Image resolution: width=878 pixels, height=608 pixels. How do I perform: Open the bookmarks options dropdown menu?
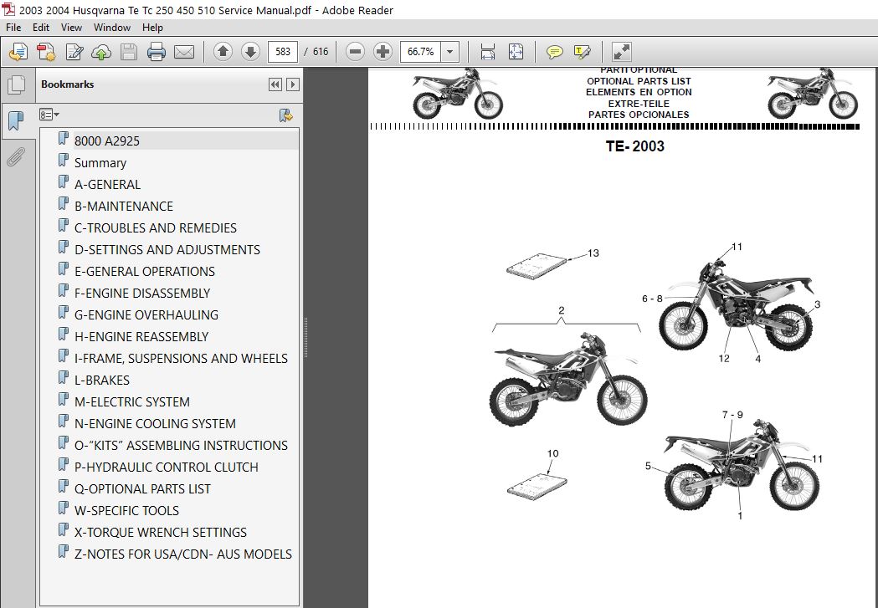coord(49,115)
